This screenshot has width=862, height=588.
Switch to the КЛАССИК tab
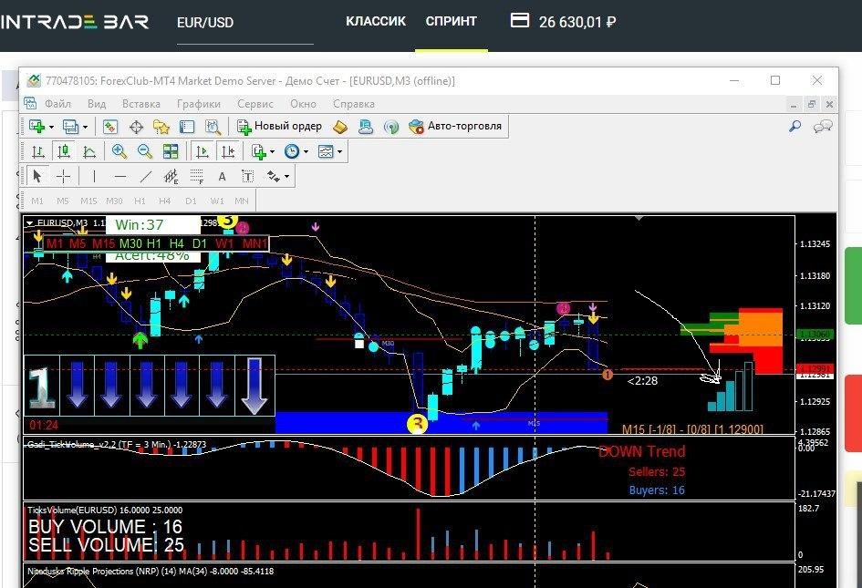(376, 22)
